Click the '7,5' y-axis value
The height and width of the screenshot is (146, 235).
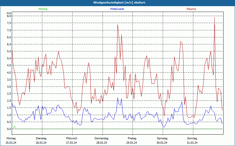tap(9, 23)
